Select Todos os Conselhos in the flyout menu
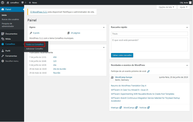Screen dimensions: 193x122 35,44
